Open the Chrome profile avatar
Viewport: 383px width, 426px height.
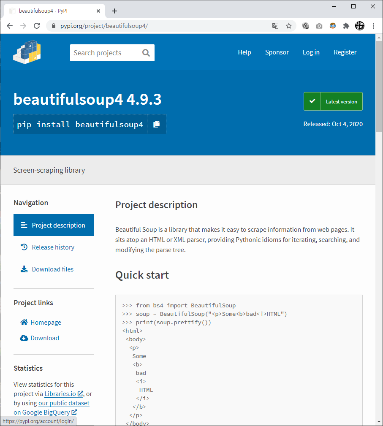point(360,26)
